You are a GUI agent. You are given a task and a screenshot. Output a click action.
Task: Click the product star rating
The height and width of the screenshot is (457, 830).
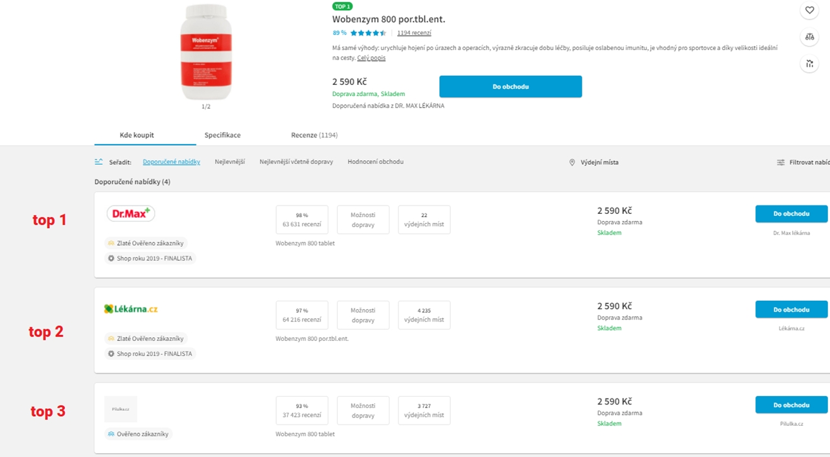pyautogui.click(x=368, y=33)
